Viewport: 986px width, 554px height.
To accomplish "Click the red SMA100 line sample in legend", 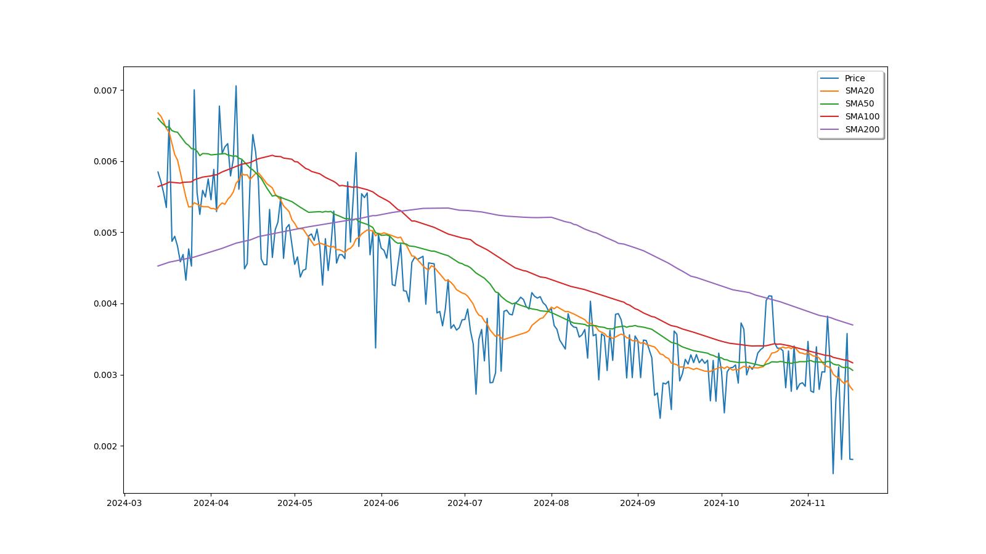I will coord(830,117).
